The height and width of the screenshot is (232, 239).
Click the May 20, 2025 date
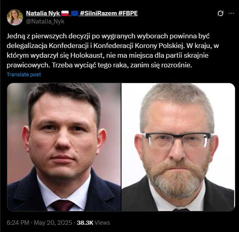(x=53, y=223)
